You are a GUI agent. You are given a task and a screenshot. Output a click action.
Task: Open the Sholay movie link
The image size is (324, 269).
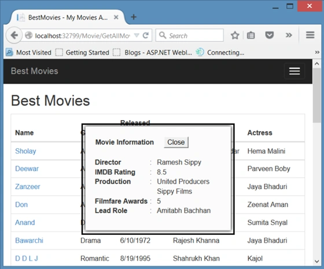point(25,151)
